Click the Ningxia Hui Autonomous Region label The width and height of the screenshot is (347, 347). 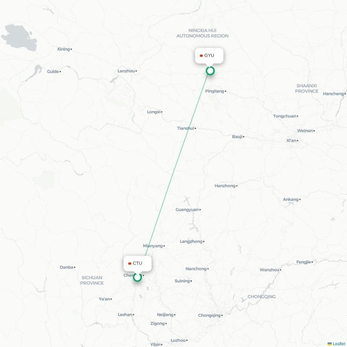(202, 33)
